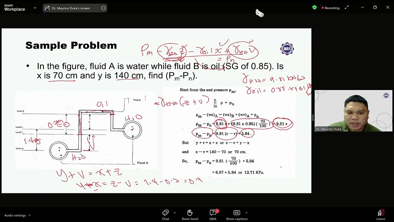Click the MRII logo on slide
The image size is (394, 222).
(x=287, y=49)
